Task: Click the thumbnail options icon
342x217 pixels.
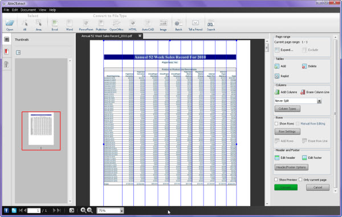Action: pyautogui.click(x=18, y=53)
